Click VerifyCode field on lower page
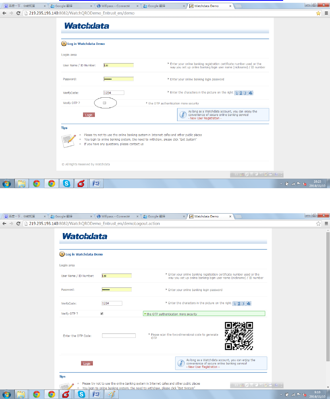 click(112, 303)
